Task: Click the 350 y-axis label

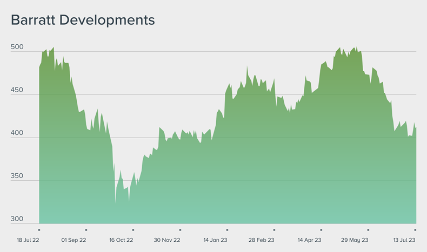Action: coord(17,176)
